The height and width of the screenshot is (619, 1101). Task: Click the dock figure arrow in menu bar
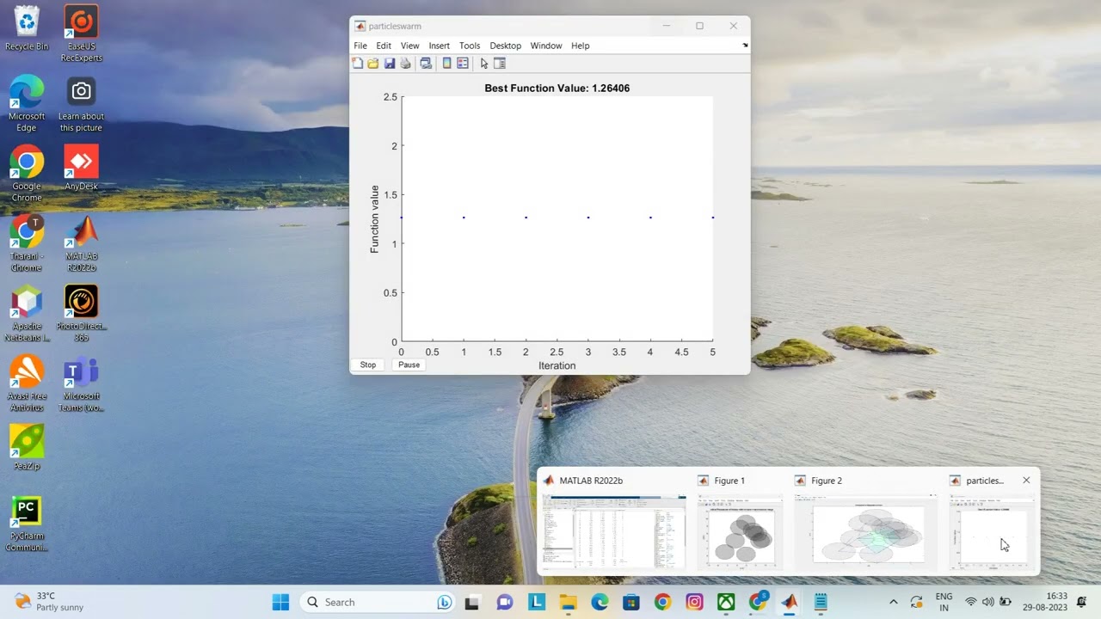[x=745, y=46]
